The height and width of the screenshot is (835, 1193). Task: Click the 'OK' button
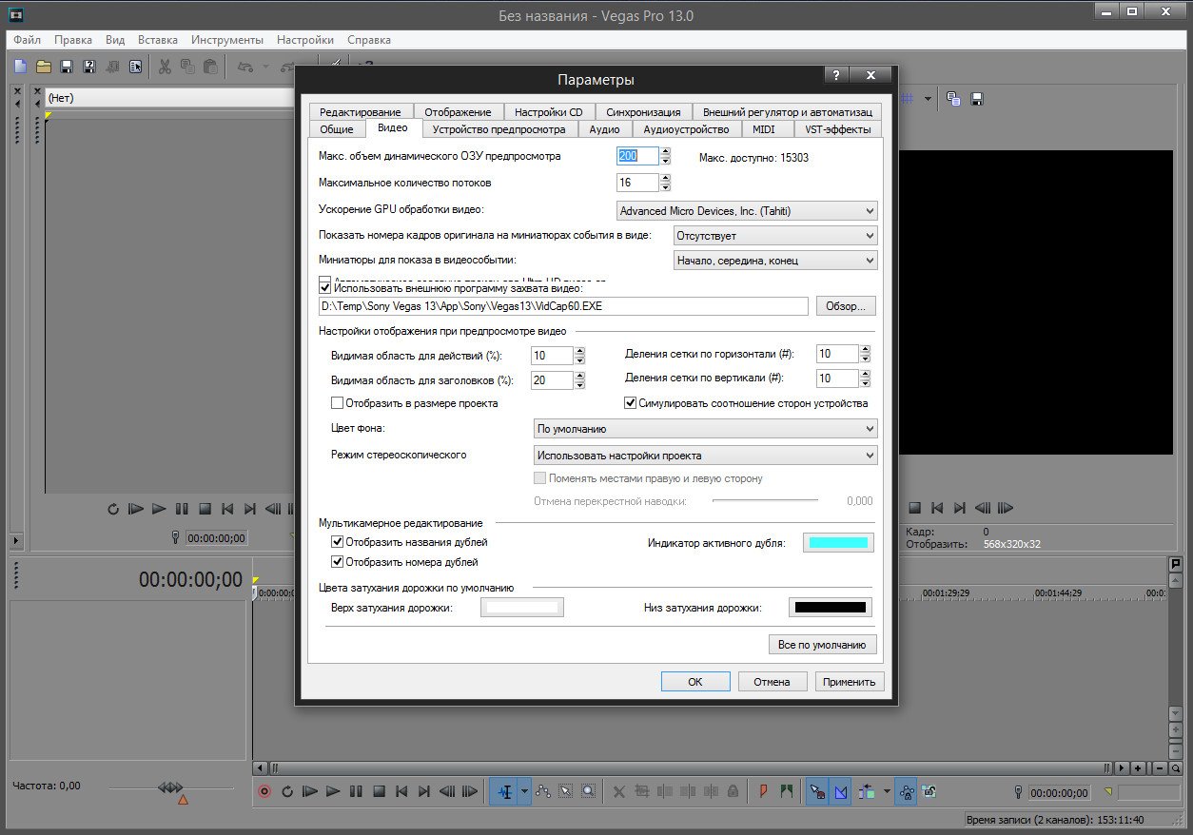[x=695, y=682]
